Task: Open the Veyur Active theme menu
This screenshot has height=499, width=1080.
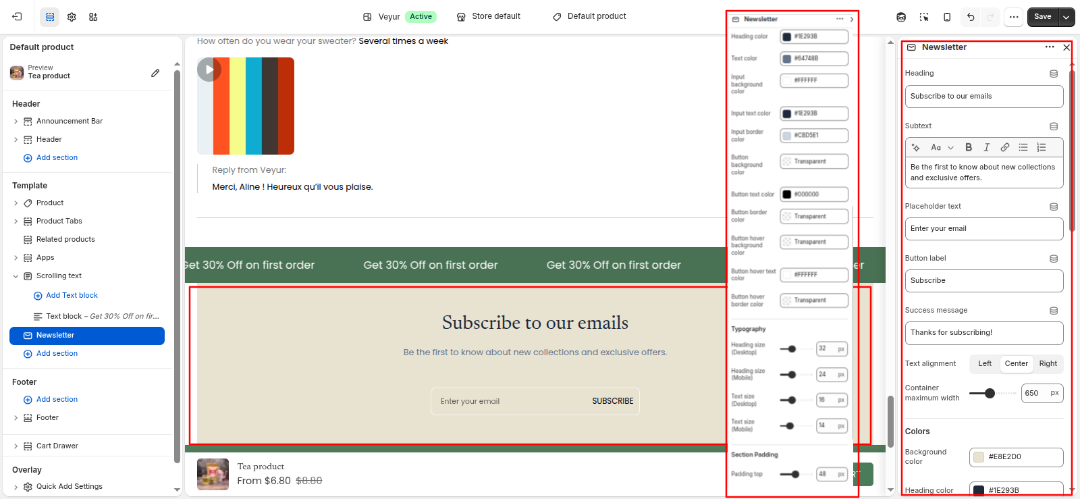Action: tap(400, 17)
